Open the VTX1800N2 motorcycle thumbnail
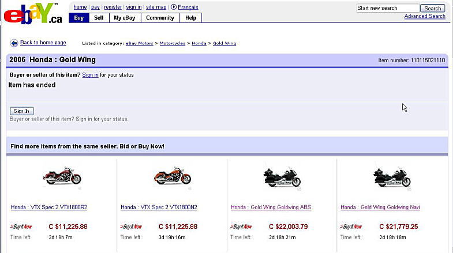 pyautogui.click(x=172, y=175)
